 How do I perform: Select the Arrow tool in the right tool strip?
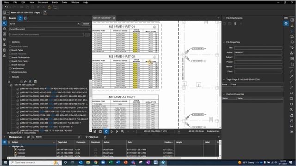(292, 77)
